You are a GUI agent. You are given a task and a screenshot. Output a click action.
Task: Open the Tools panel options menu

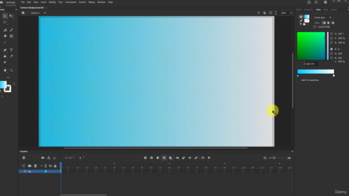(x=16, y=10)
